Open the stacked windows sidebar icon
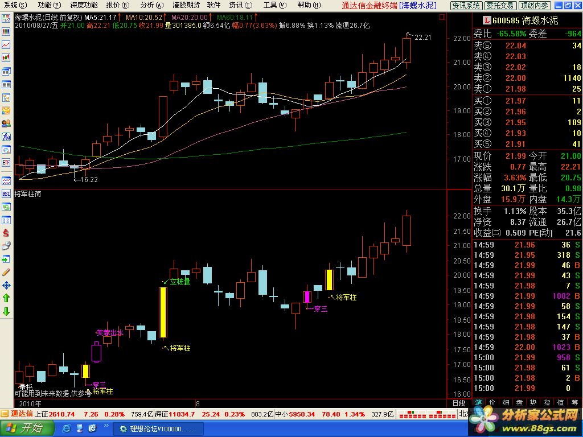This screenshot has width=583, height=437. click(x=6, y=71)
